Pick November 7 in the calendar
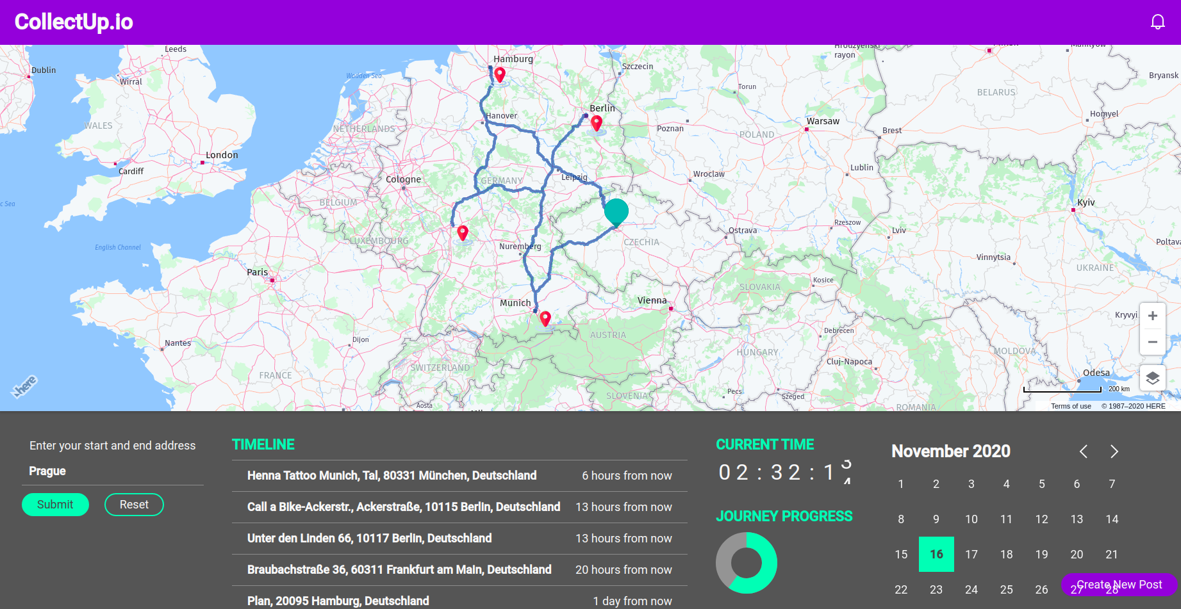The image size is (1181, 609). tap(1112, 484)
